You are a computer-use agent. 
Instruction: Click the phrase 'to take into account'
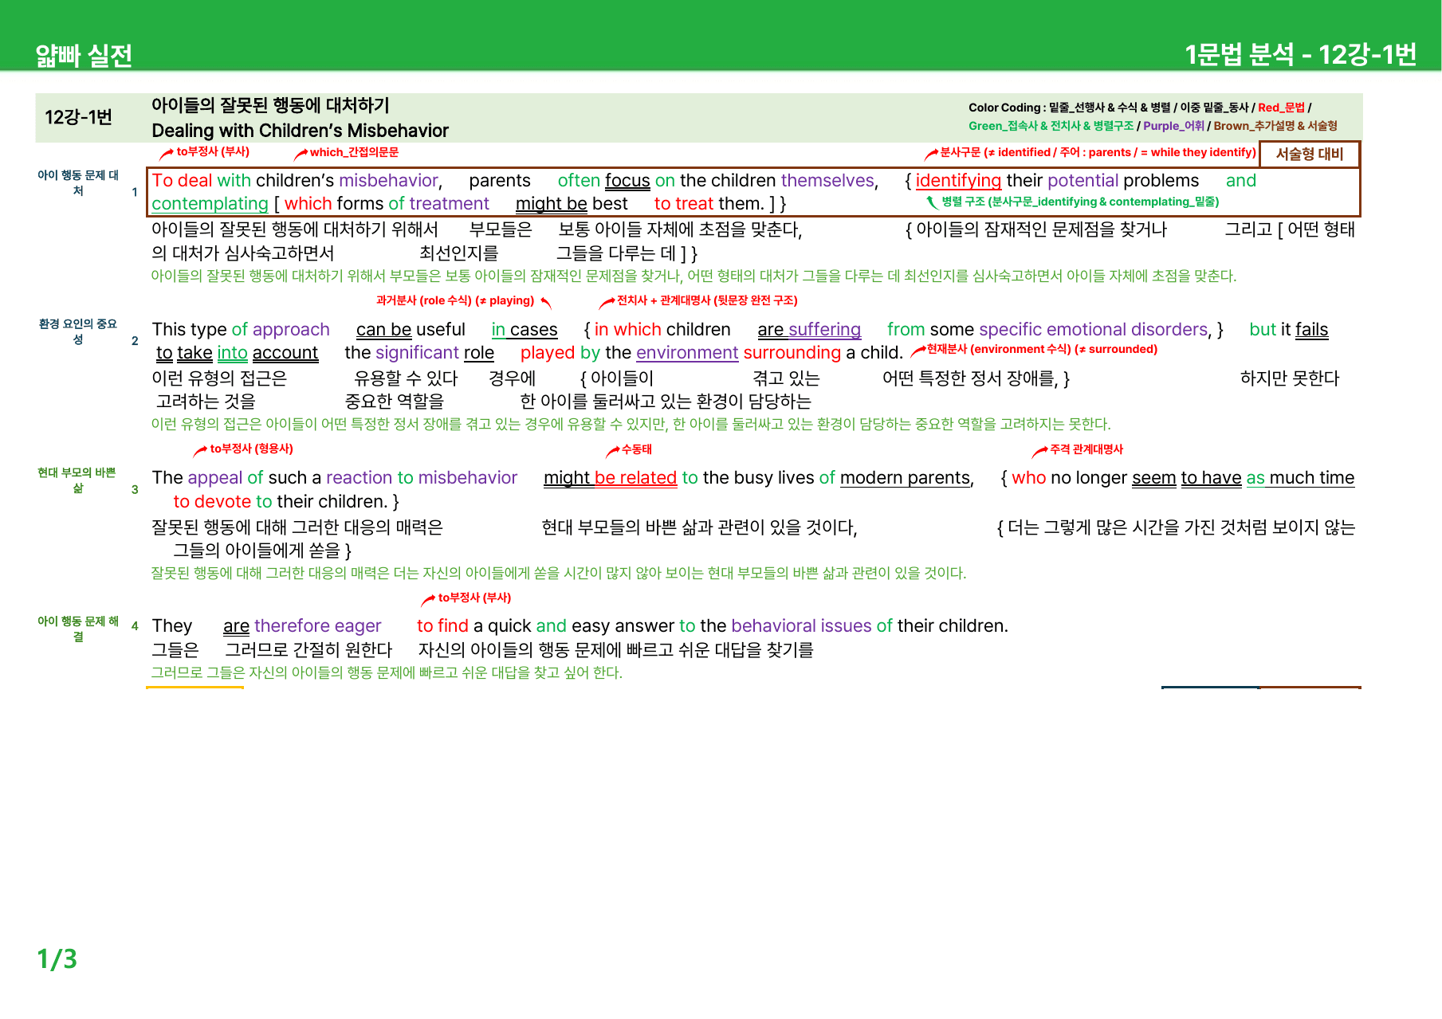click(x=237, y=353)
